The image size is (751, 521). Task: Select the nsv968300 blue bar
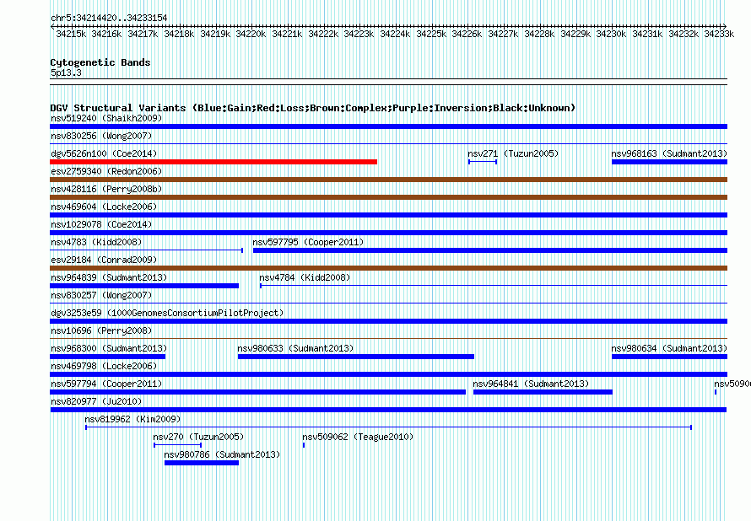[108, 357]
